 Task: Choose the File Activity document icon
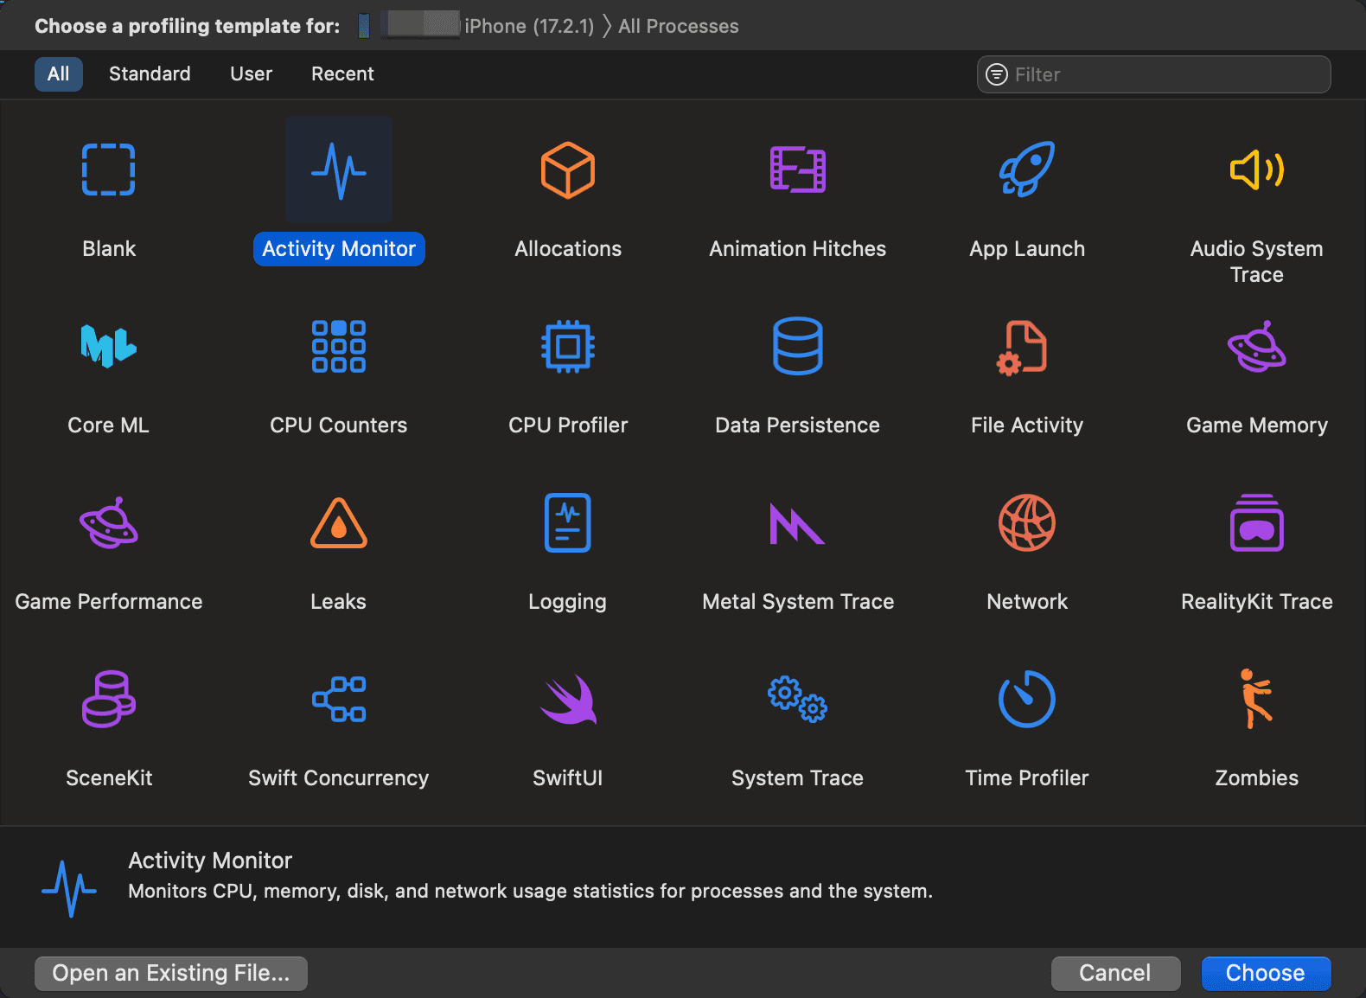pos(1023,348)
